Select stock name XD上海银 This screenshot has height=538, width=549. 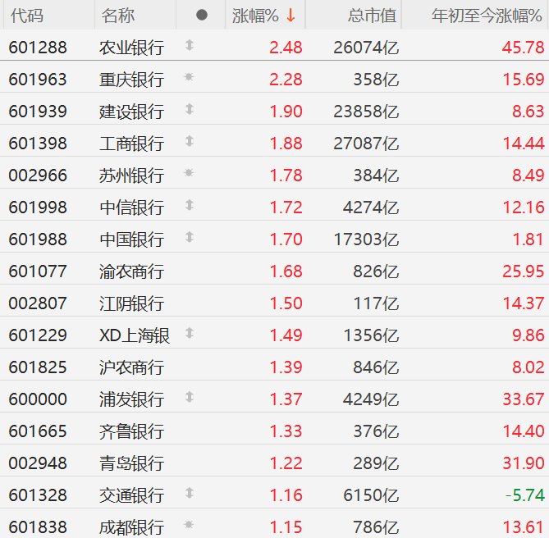point(135,335)
